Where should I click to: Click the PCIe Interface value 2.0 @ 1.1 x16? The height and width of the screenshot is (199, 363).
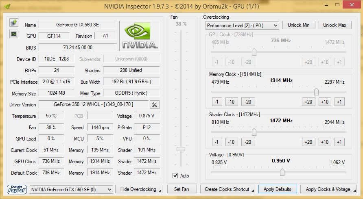[57, 82]
